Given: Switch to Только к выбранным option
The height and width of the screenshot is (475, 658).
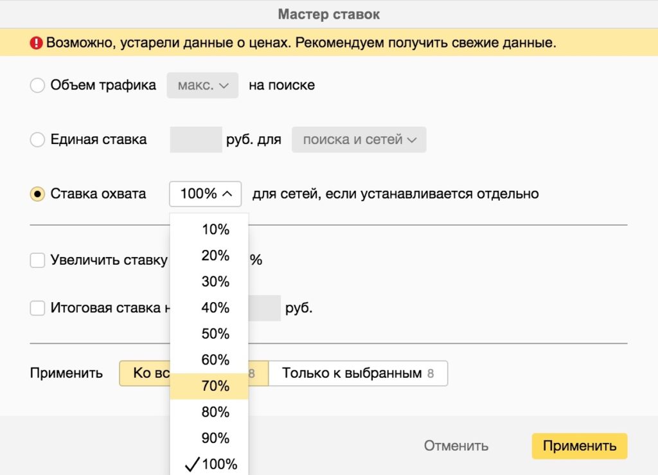Looking at the screenshot, I should point(357,373).
